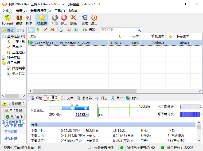This screenshot has height=151, width=203.
Task: Stop the task with 停止 button
Action: click(64, 20)
